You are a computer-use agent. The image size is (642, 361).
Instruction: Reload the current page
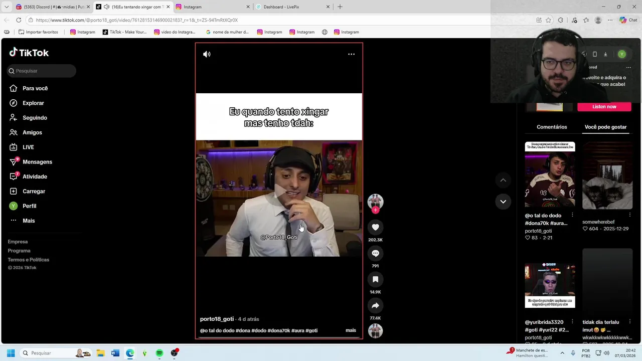coord(19,20)
